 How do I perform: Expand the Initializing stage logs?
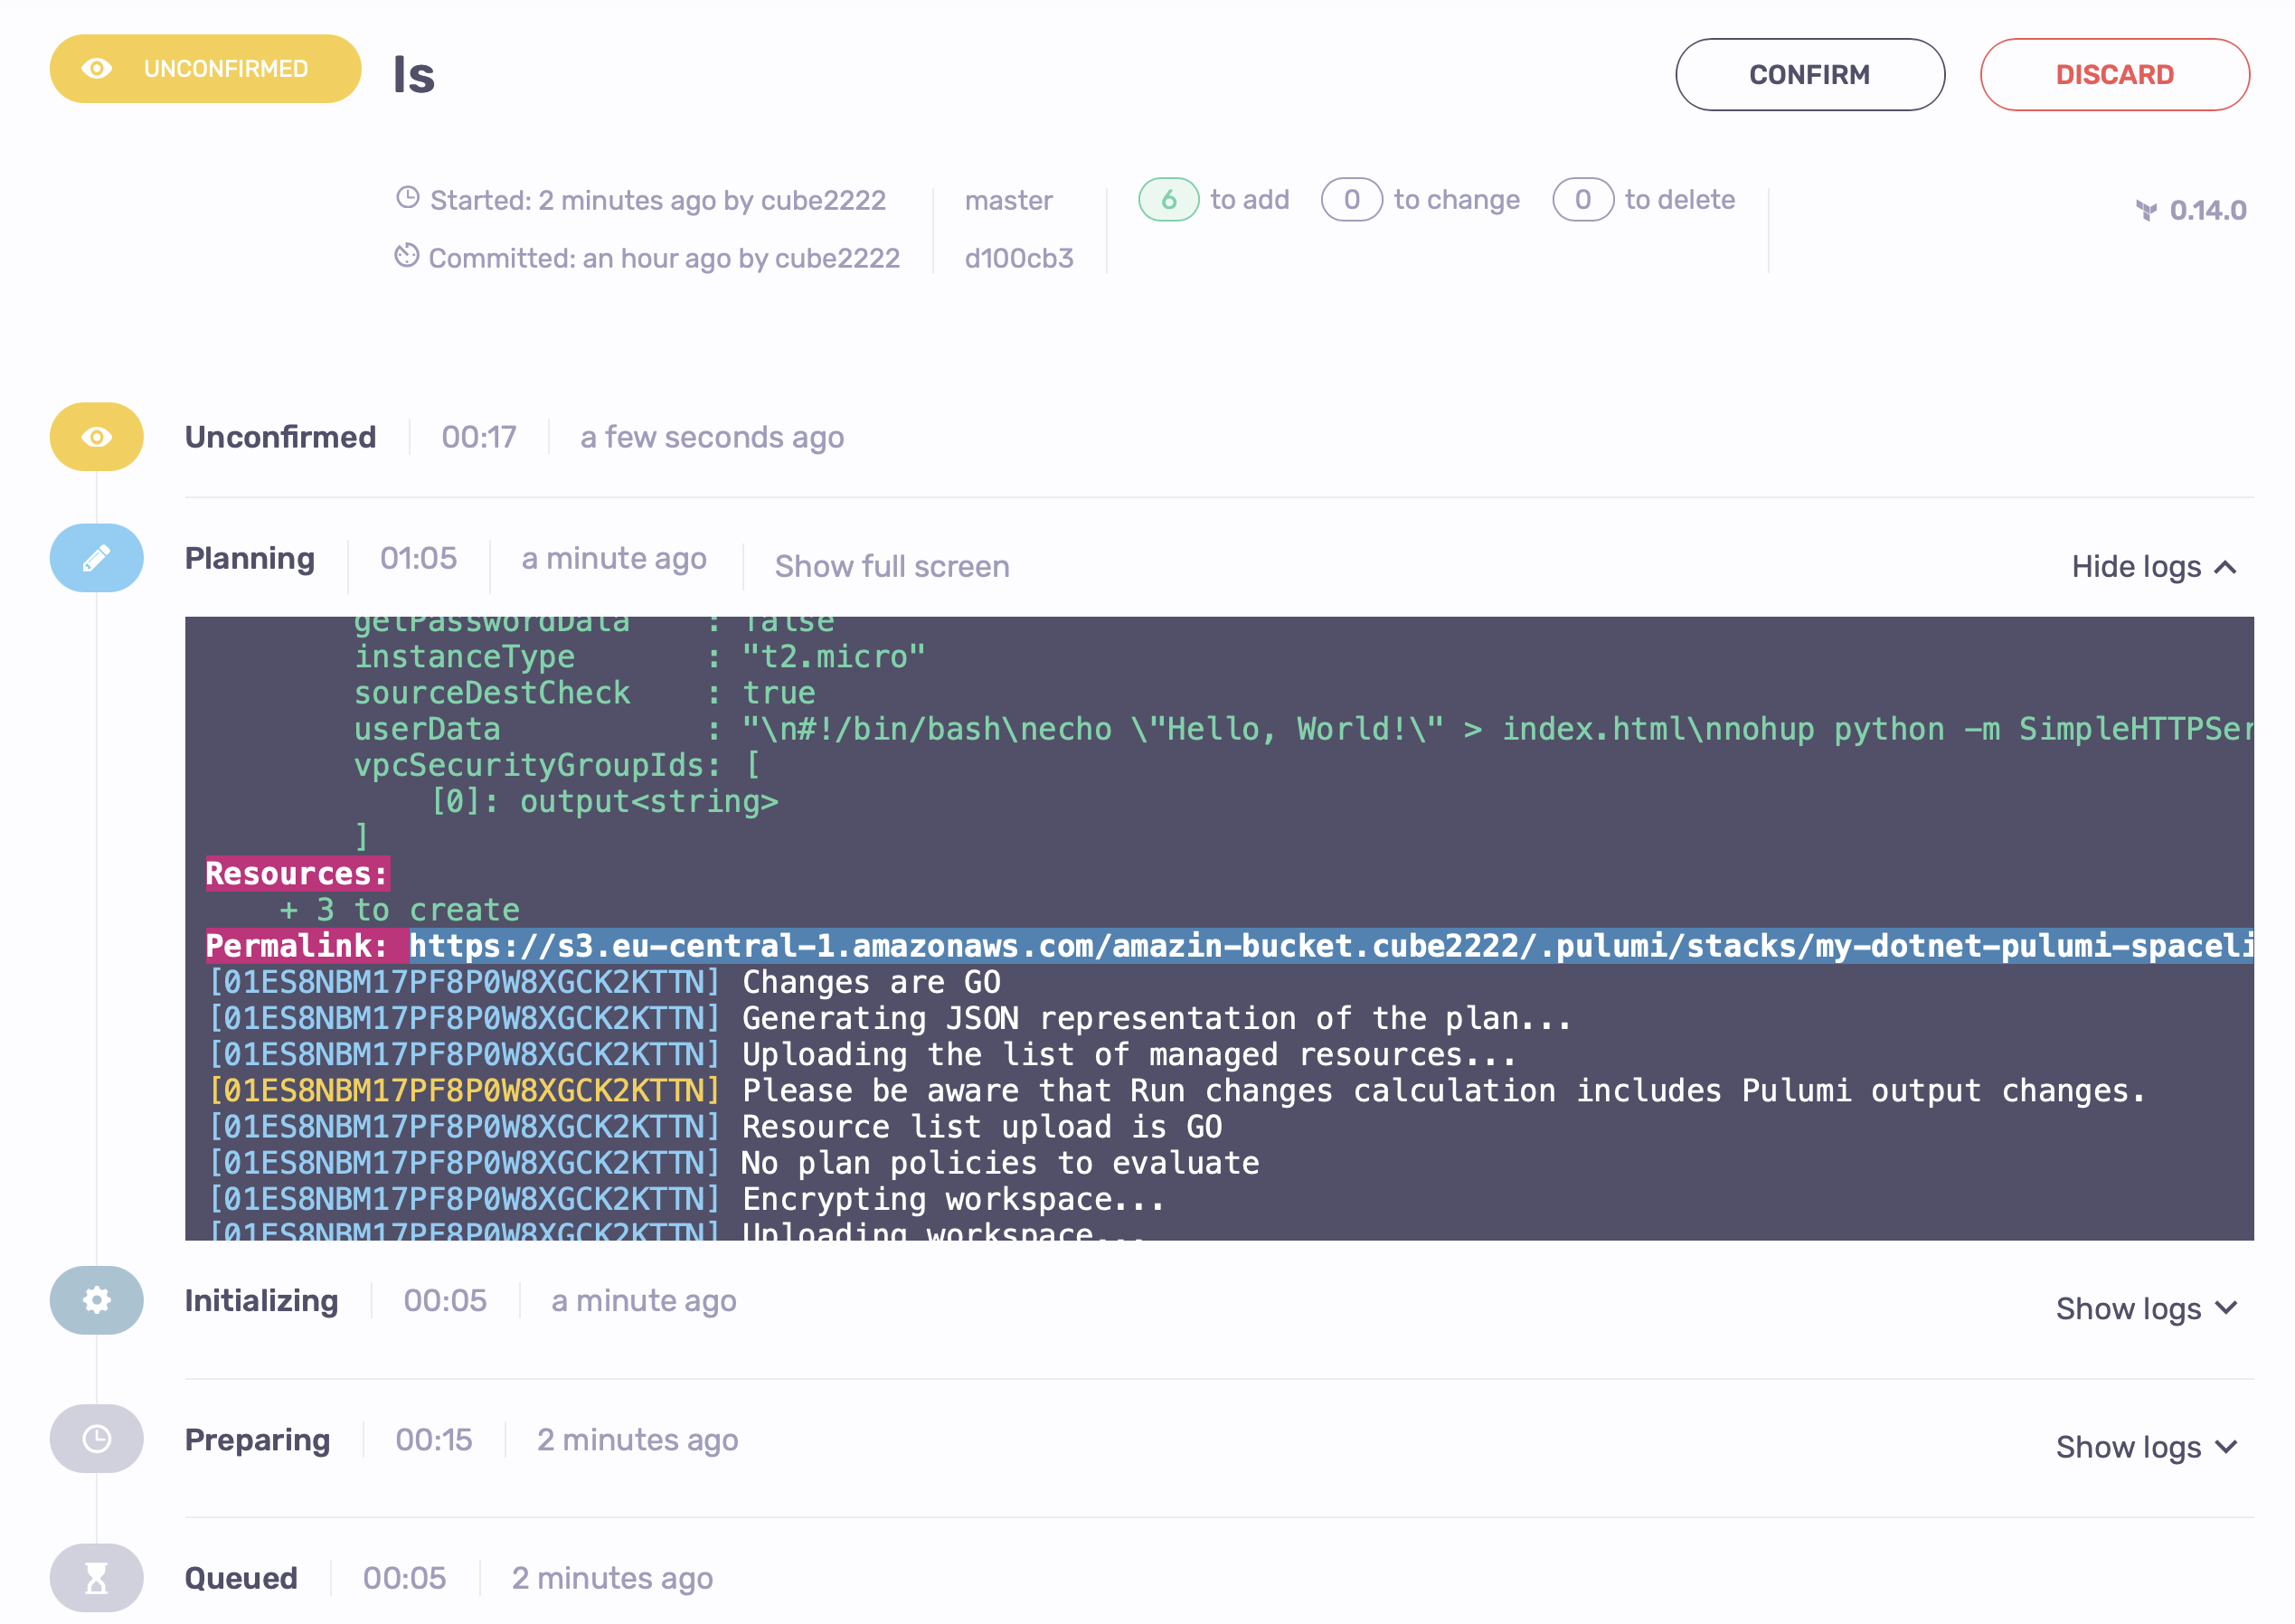point(2145,1308)
